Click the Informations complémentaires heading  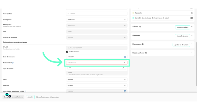[15, 42]
